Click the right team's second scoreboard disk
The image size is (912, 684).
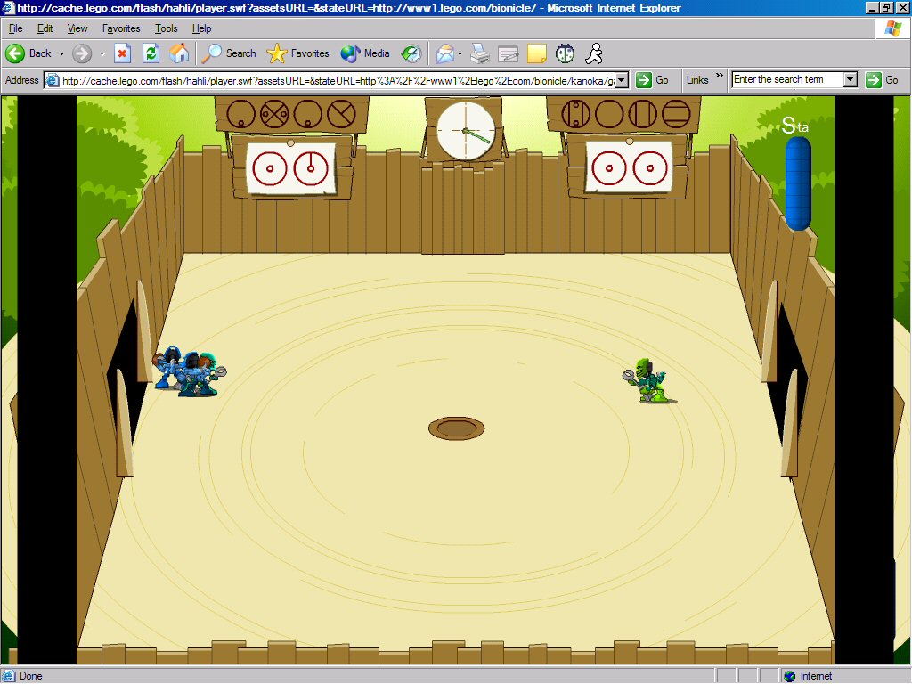[650, 168]
